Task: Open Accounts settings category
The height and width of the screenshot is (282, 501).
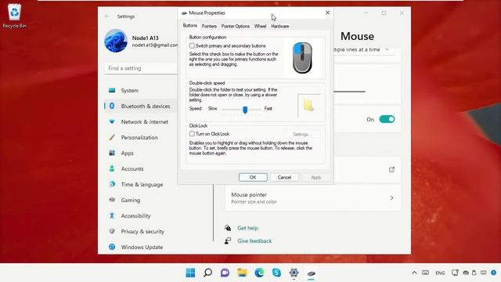Action: tap(141, 169)
